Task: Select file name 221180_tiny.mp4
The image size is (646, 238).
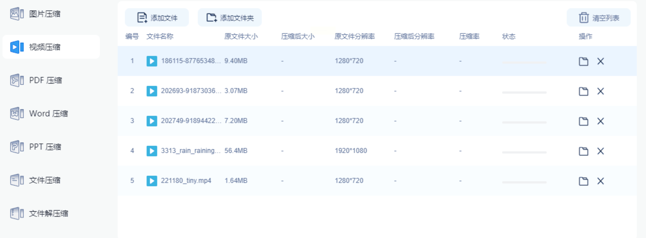Action: pyautogui.click(x=186, y=181)
